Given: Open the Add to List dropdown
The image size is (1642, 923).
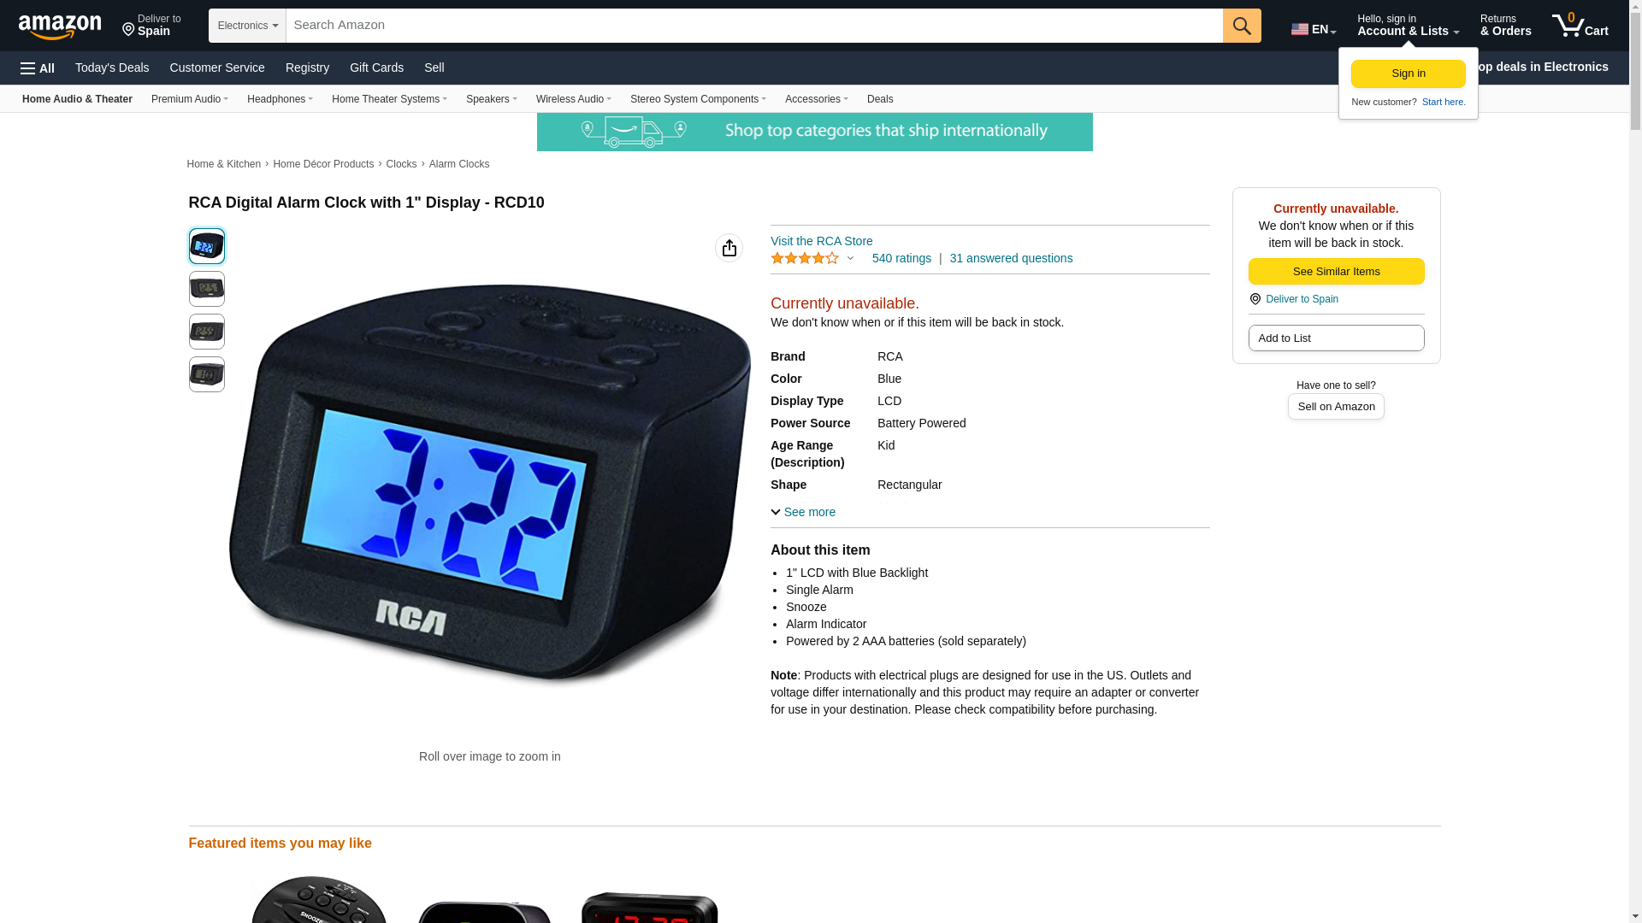Looking at the screenshot, I should pyautogui.click(x=1337, y=338).
